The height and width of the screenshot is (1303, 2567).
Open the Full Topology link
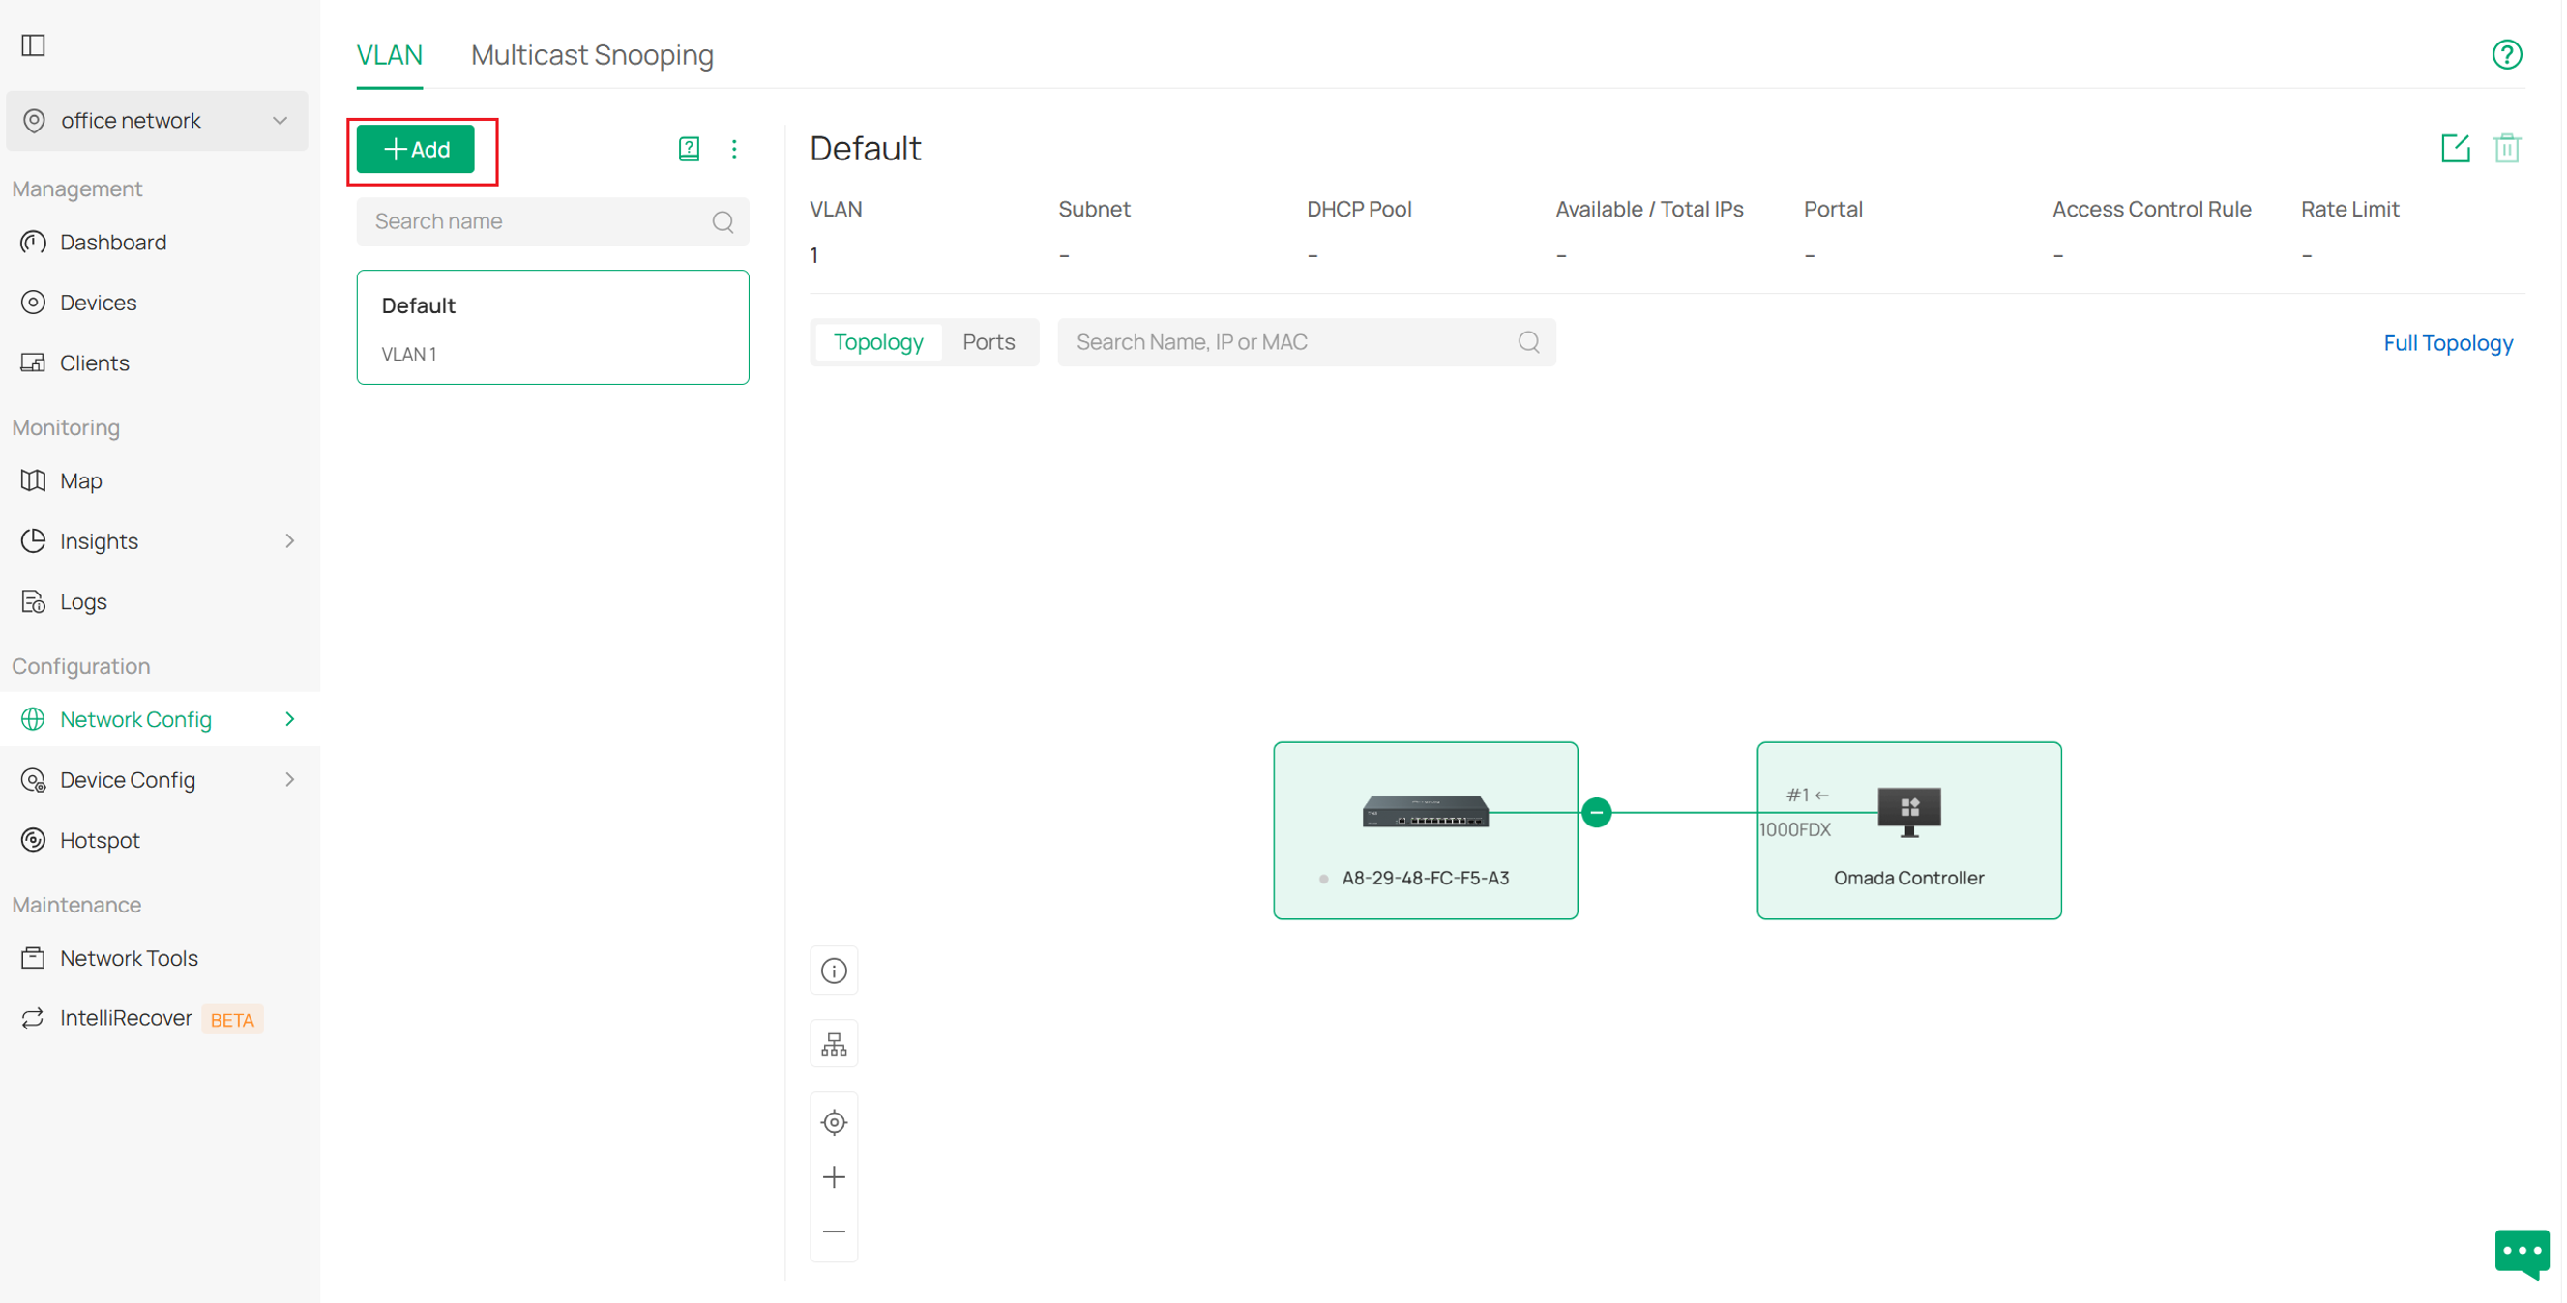(x=2447, y=344)
